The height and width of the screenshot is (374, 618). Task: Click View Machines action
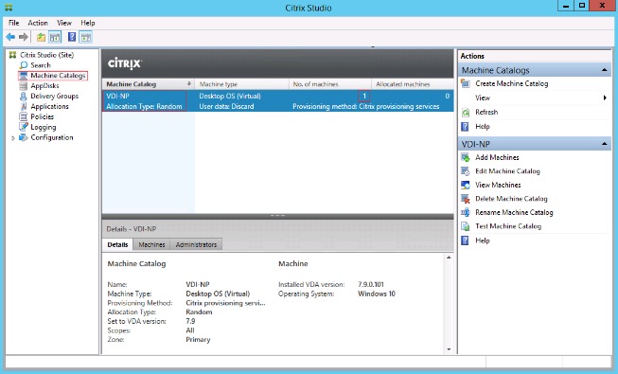point(498,185)
